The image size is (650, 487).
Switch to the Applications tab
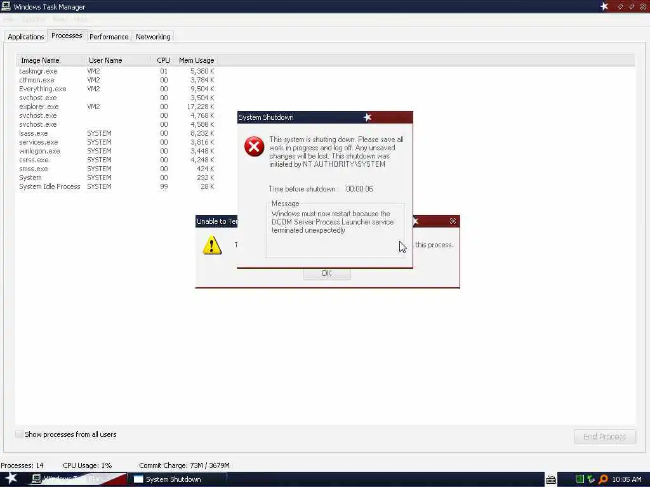(25, 36)
